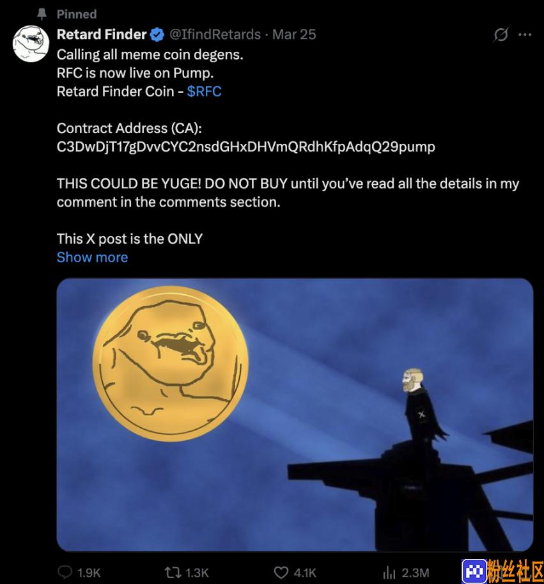
Task: Click the 1.9K replies count
Action: click(89, 572)
